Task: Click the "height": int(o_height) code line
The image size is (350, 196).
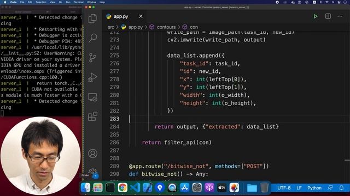Action: click(x=218, y=103)
